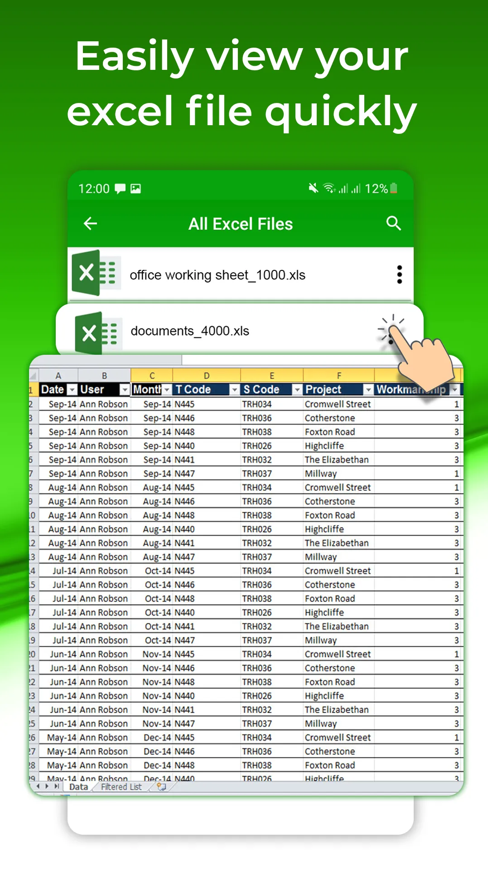Image resolution: width=488 pixels, height=871 pixels.
Task: Select column F header
Action: (339, 376)
